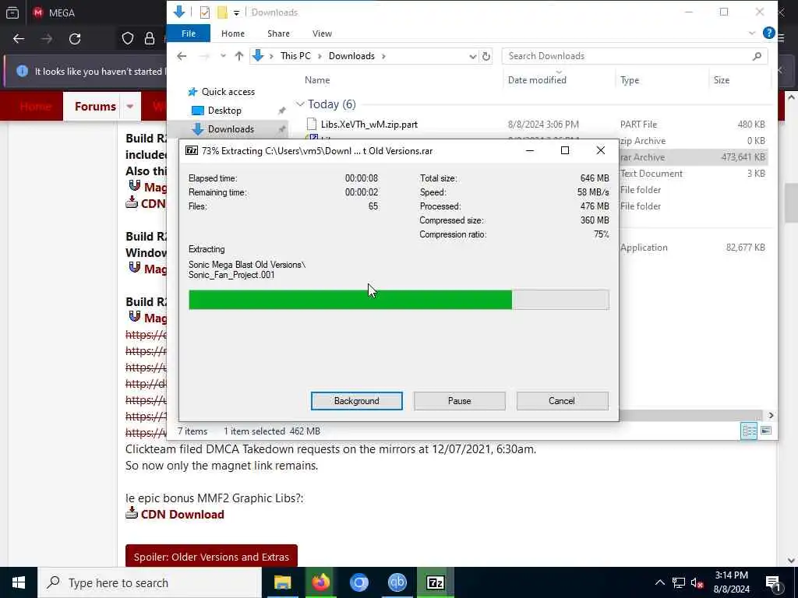Refresh the Downloads folder view
Screen dimensions: 798x598
(486, 56)
